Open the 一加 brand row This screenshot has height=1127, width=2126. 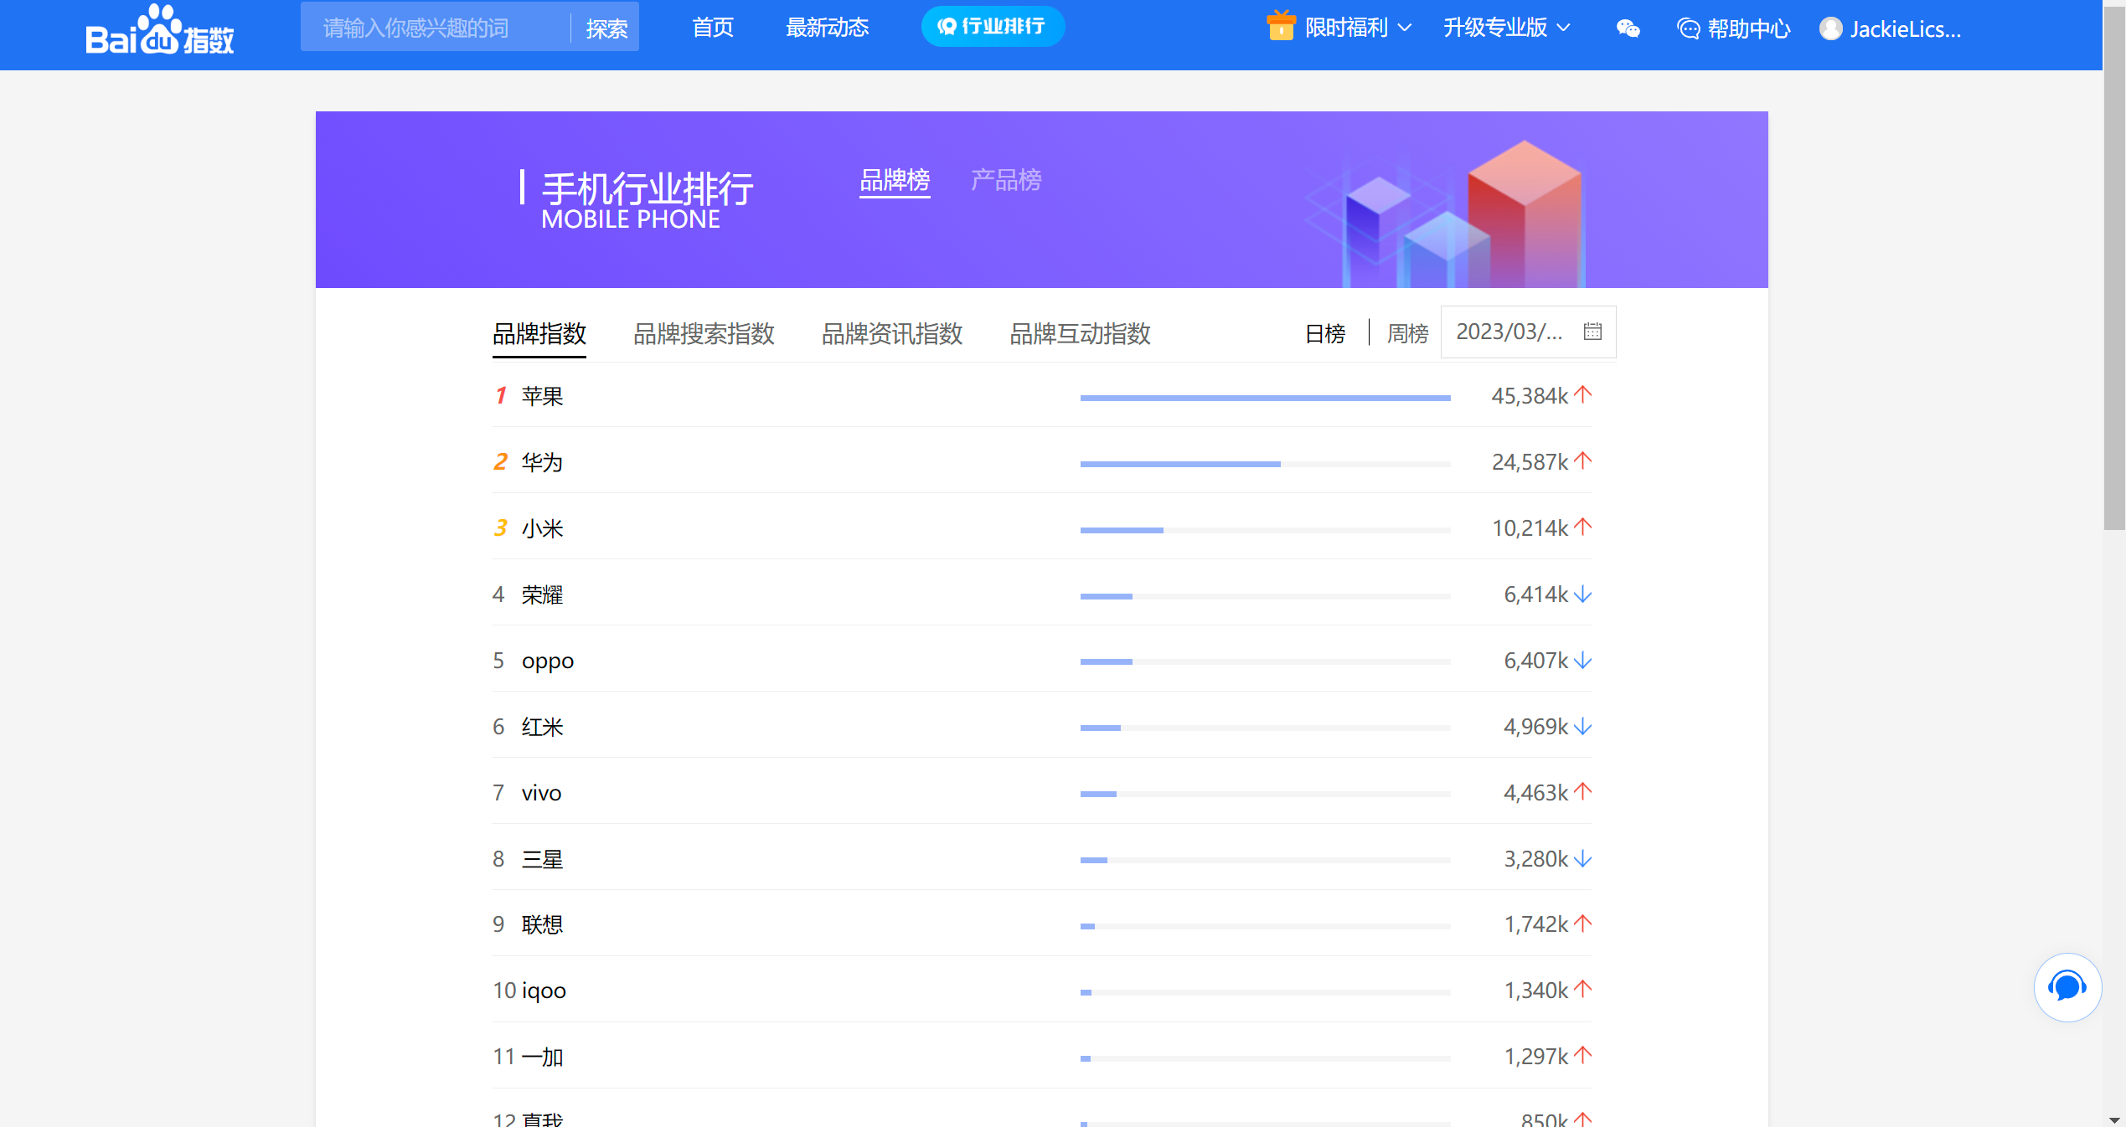1041,1056
